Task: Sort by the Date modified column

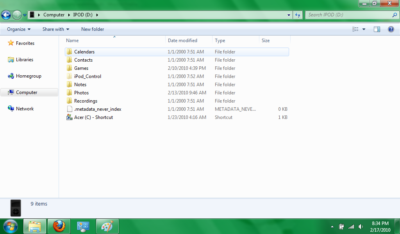Action: [x=189, y=41]
